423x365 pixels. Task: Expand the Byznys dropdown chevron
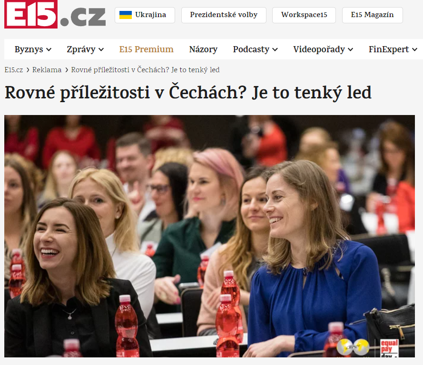click(49, 49)
